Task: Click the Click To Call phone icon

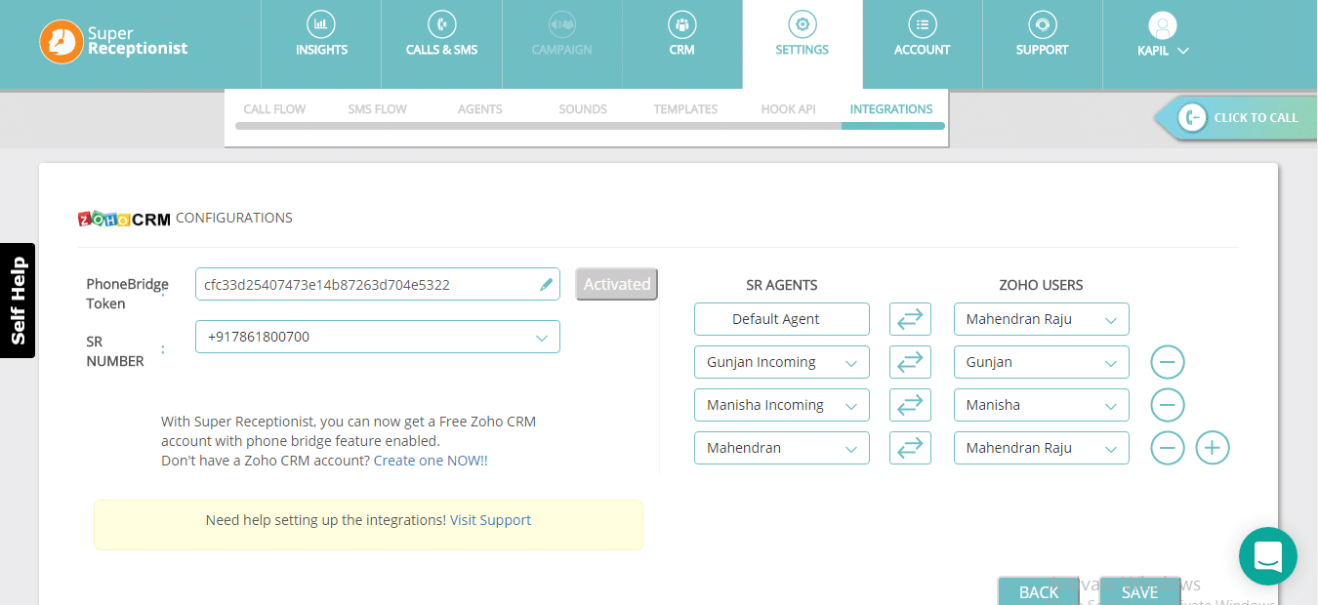Action: pos(1192,118)
